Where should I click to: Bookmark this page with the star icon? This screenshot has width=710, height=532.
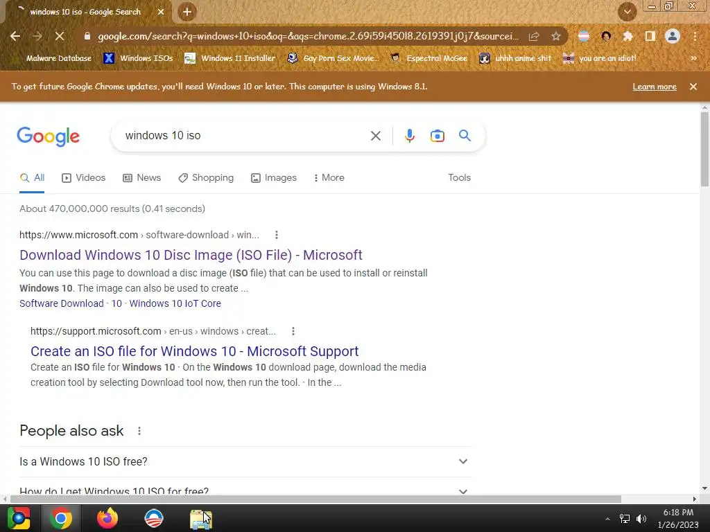click(x=556, y=36)
